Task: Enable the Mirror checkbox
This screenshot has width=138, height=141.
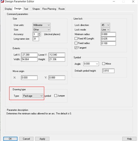Action: click(104, 64)
